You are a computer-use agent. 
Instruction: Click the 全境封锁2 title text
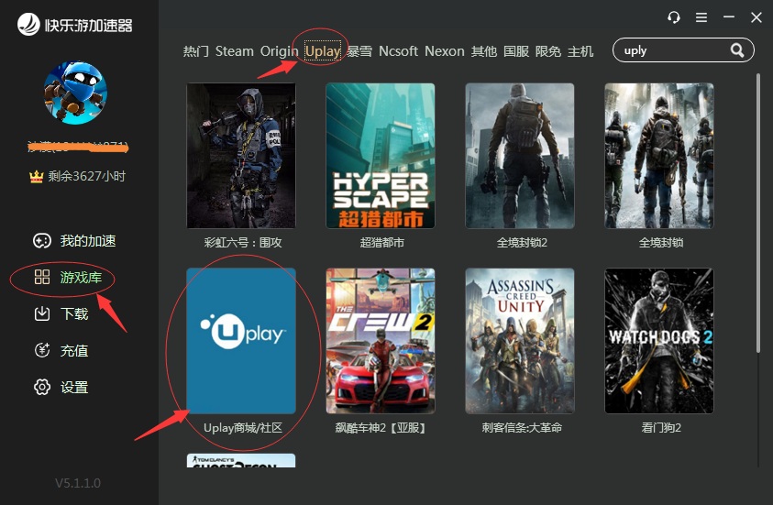(522, 242)
